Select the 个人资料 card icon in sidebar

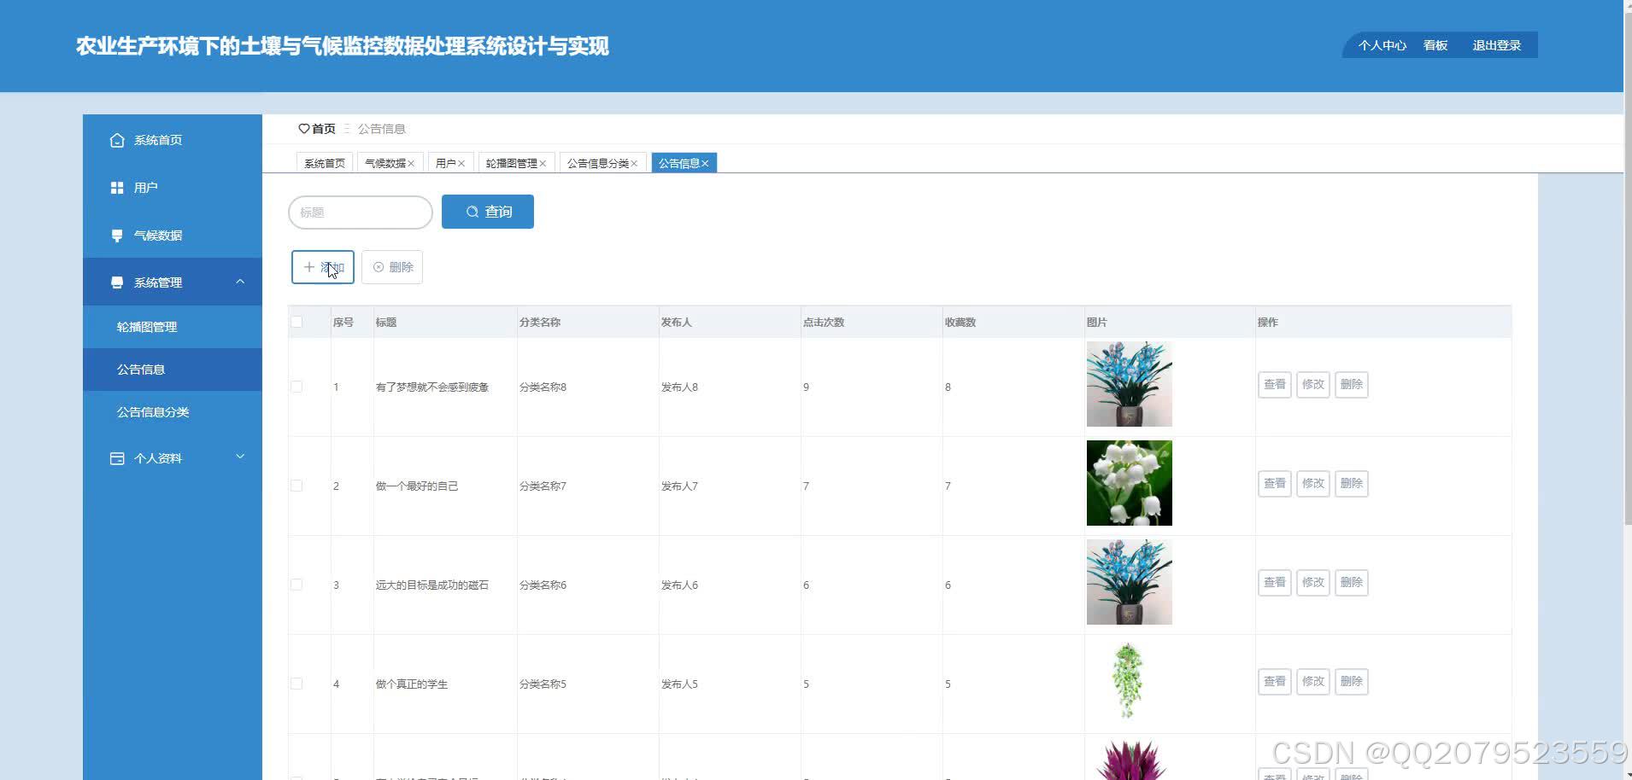coord(117,458)
